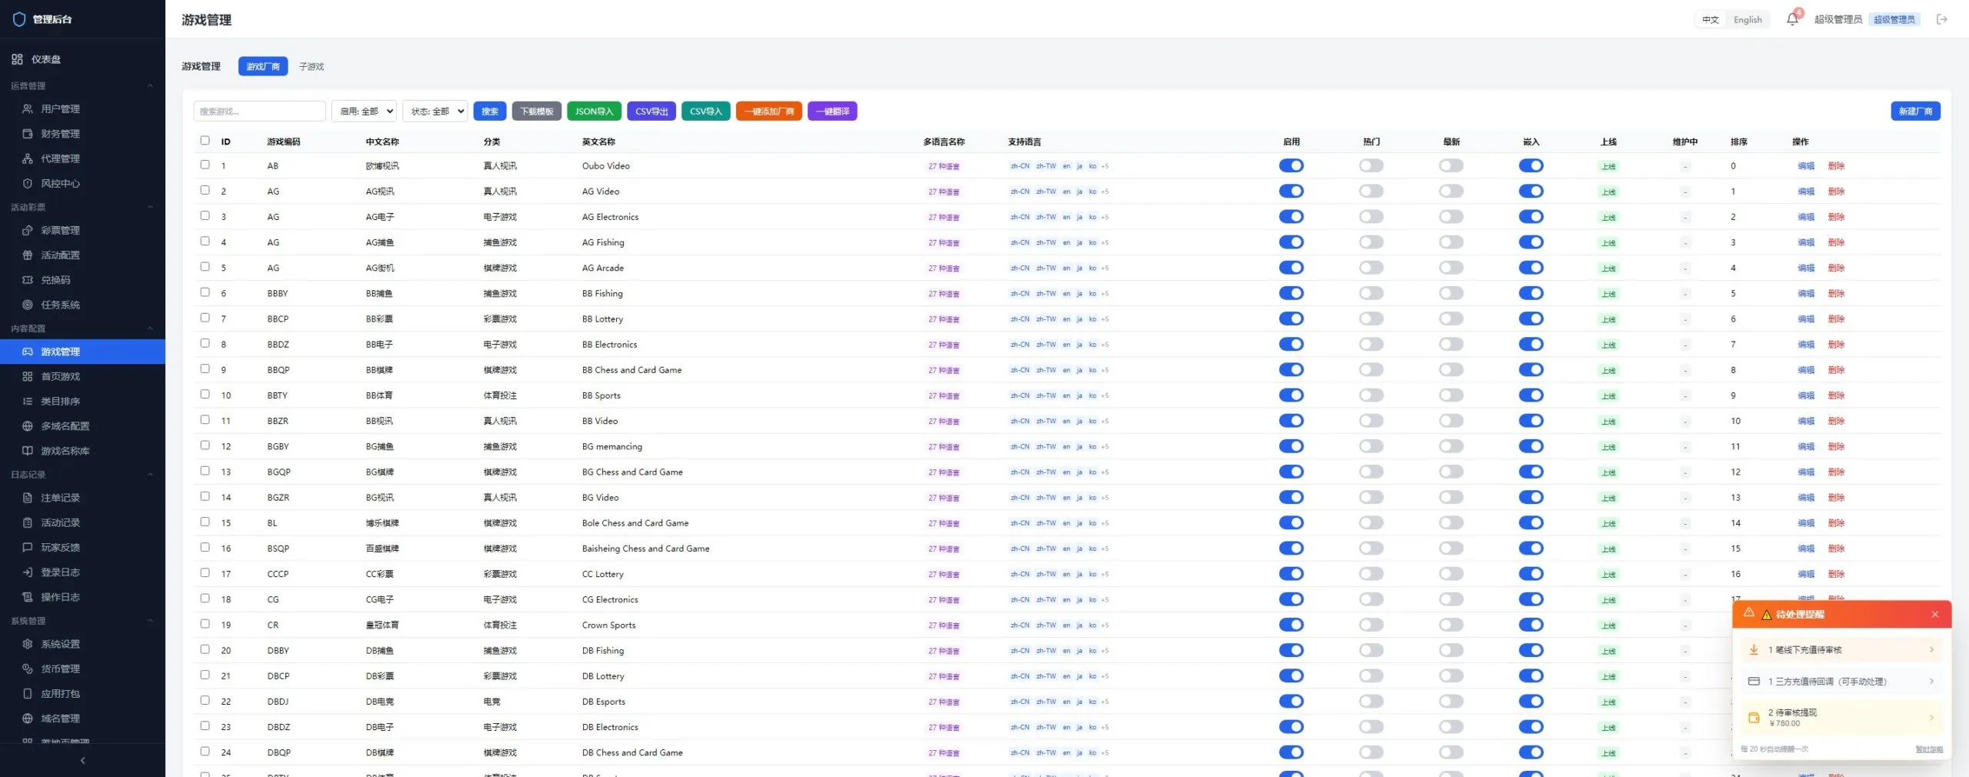
Task: Open 用户管理 via its user icon
Action: [28, 108]
